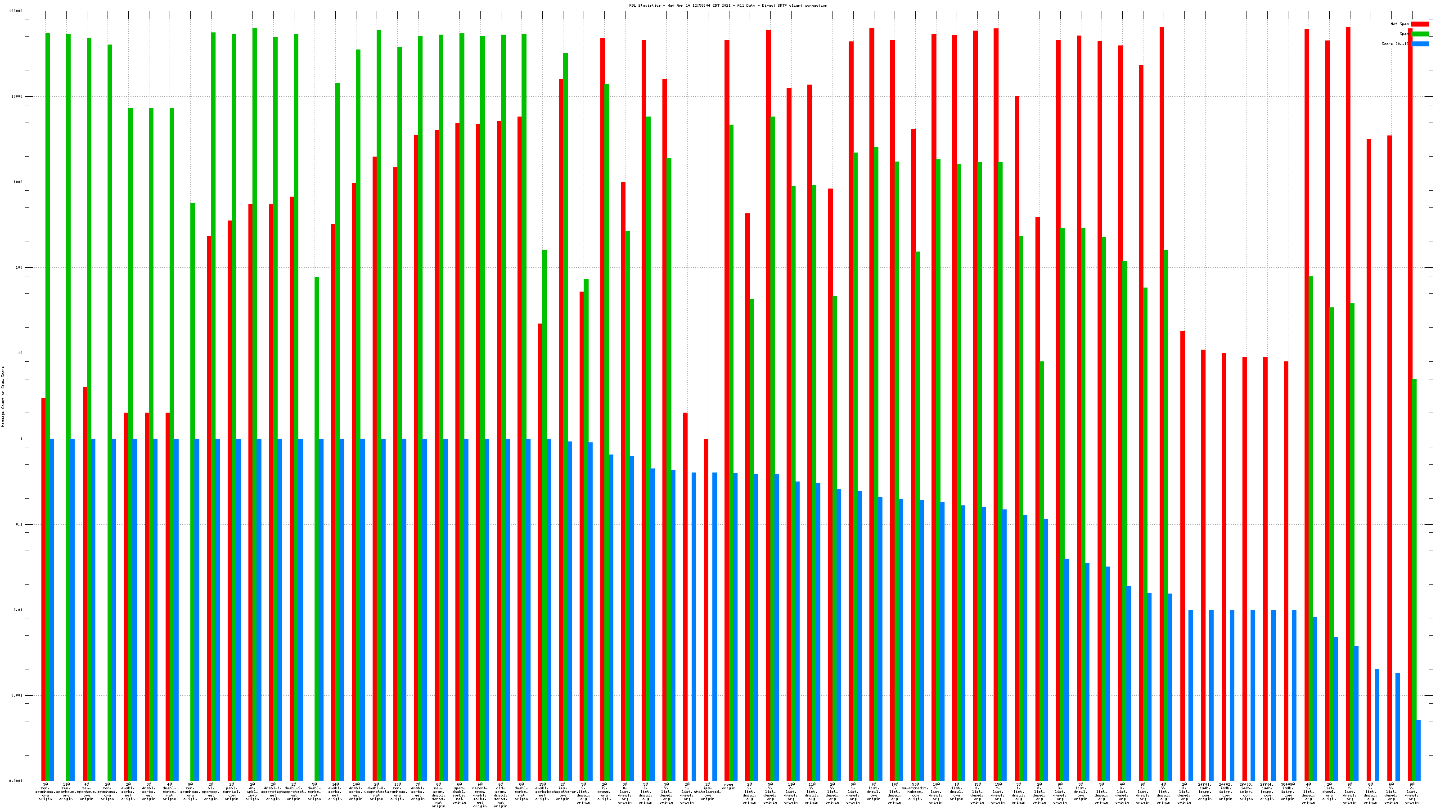Click the 100000 y-axis tick label
1440x810 pixels.
17,11
